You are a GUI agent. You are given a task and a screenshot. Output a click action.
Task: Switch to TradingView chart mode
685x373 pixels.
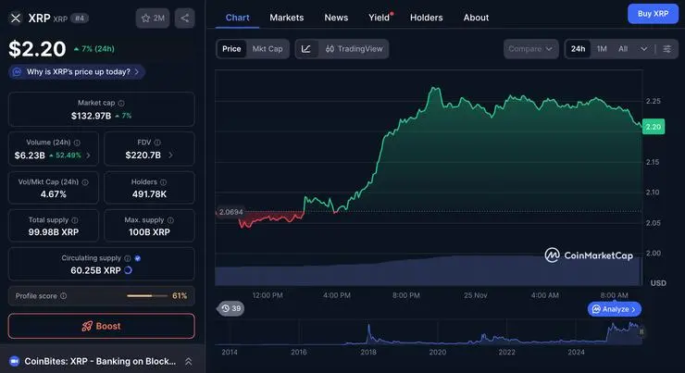355,49
